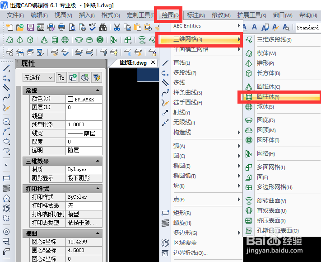Expand the 弧(A) submenu
Screen dimensions: 321x262
point(207,146)
